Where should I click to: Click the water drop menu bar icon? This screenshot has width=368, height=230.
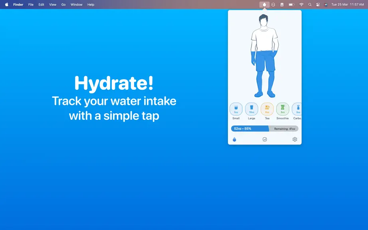coord(264,4)
